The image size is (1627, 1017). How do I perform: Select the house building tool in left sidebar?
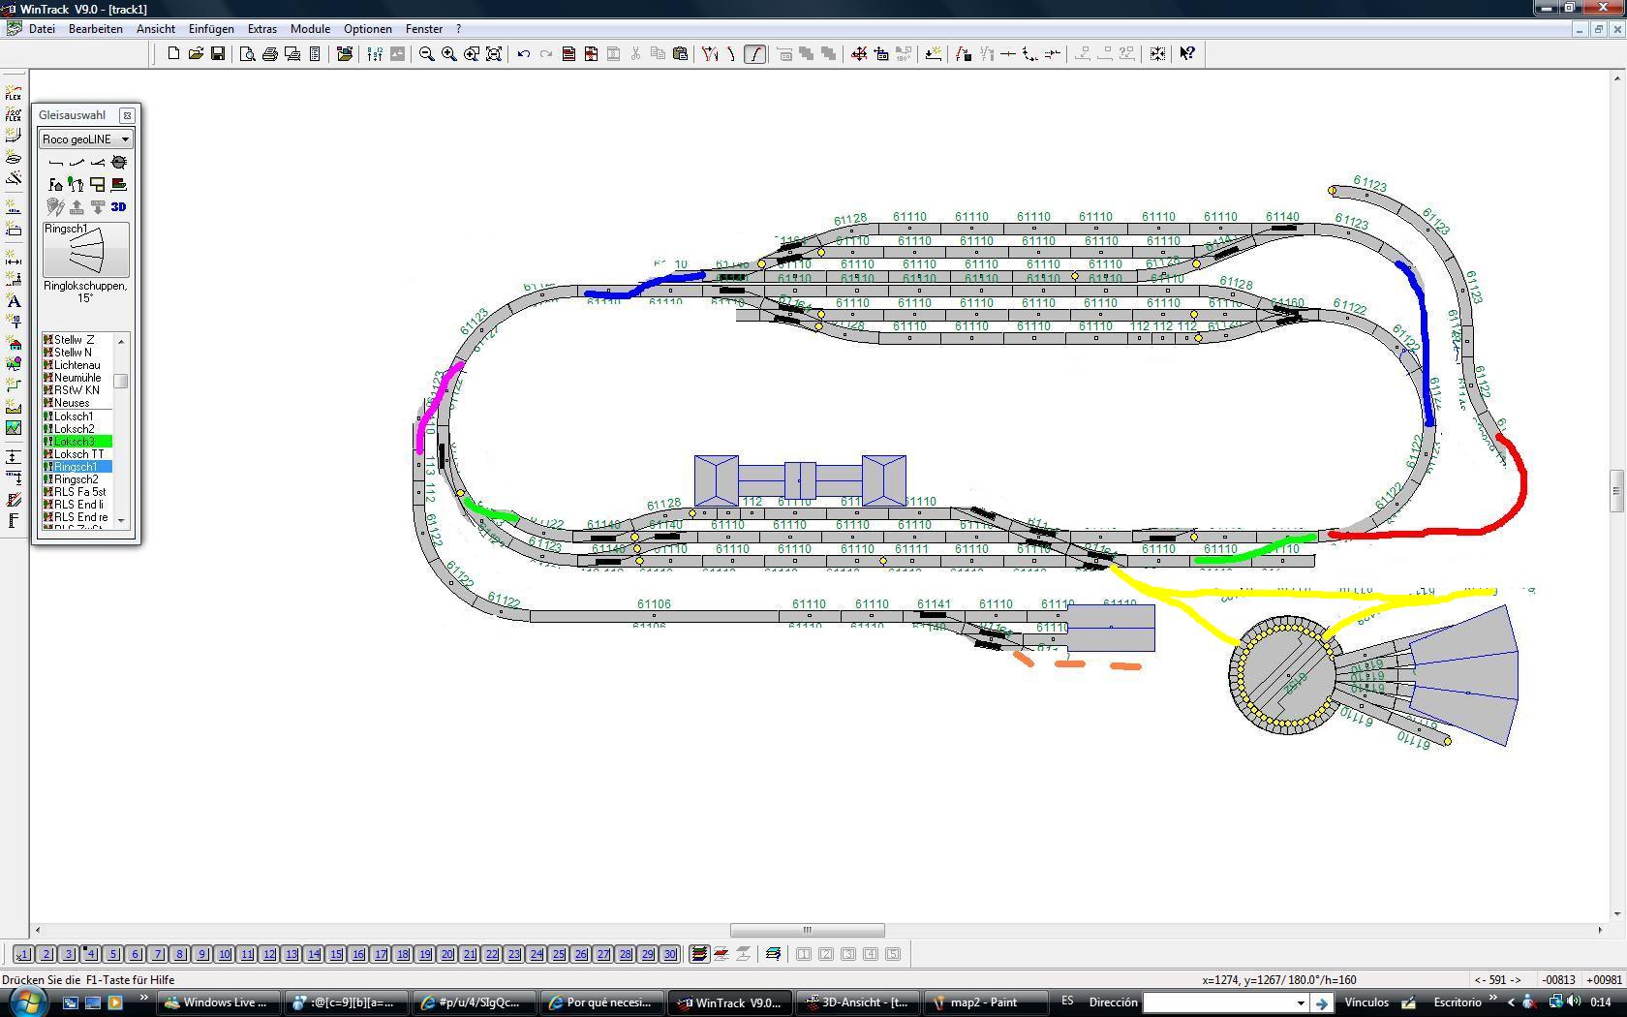(14, 344)
